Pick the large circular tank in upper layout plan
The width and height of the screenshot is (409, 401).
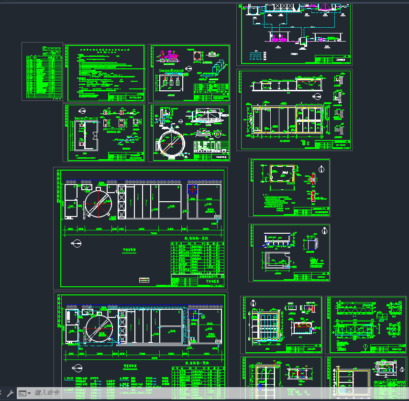coord(99,204)
